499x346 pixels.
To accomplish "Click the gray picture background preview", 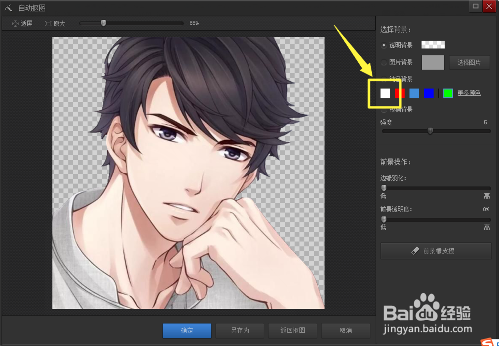I will click(x=433, y=62).
